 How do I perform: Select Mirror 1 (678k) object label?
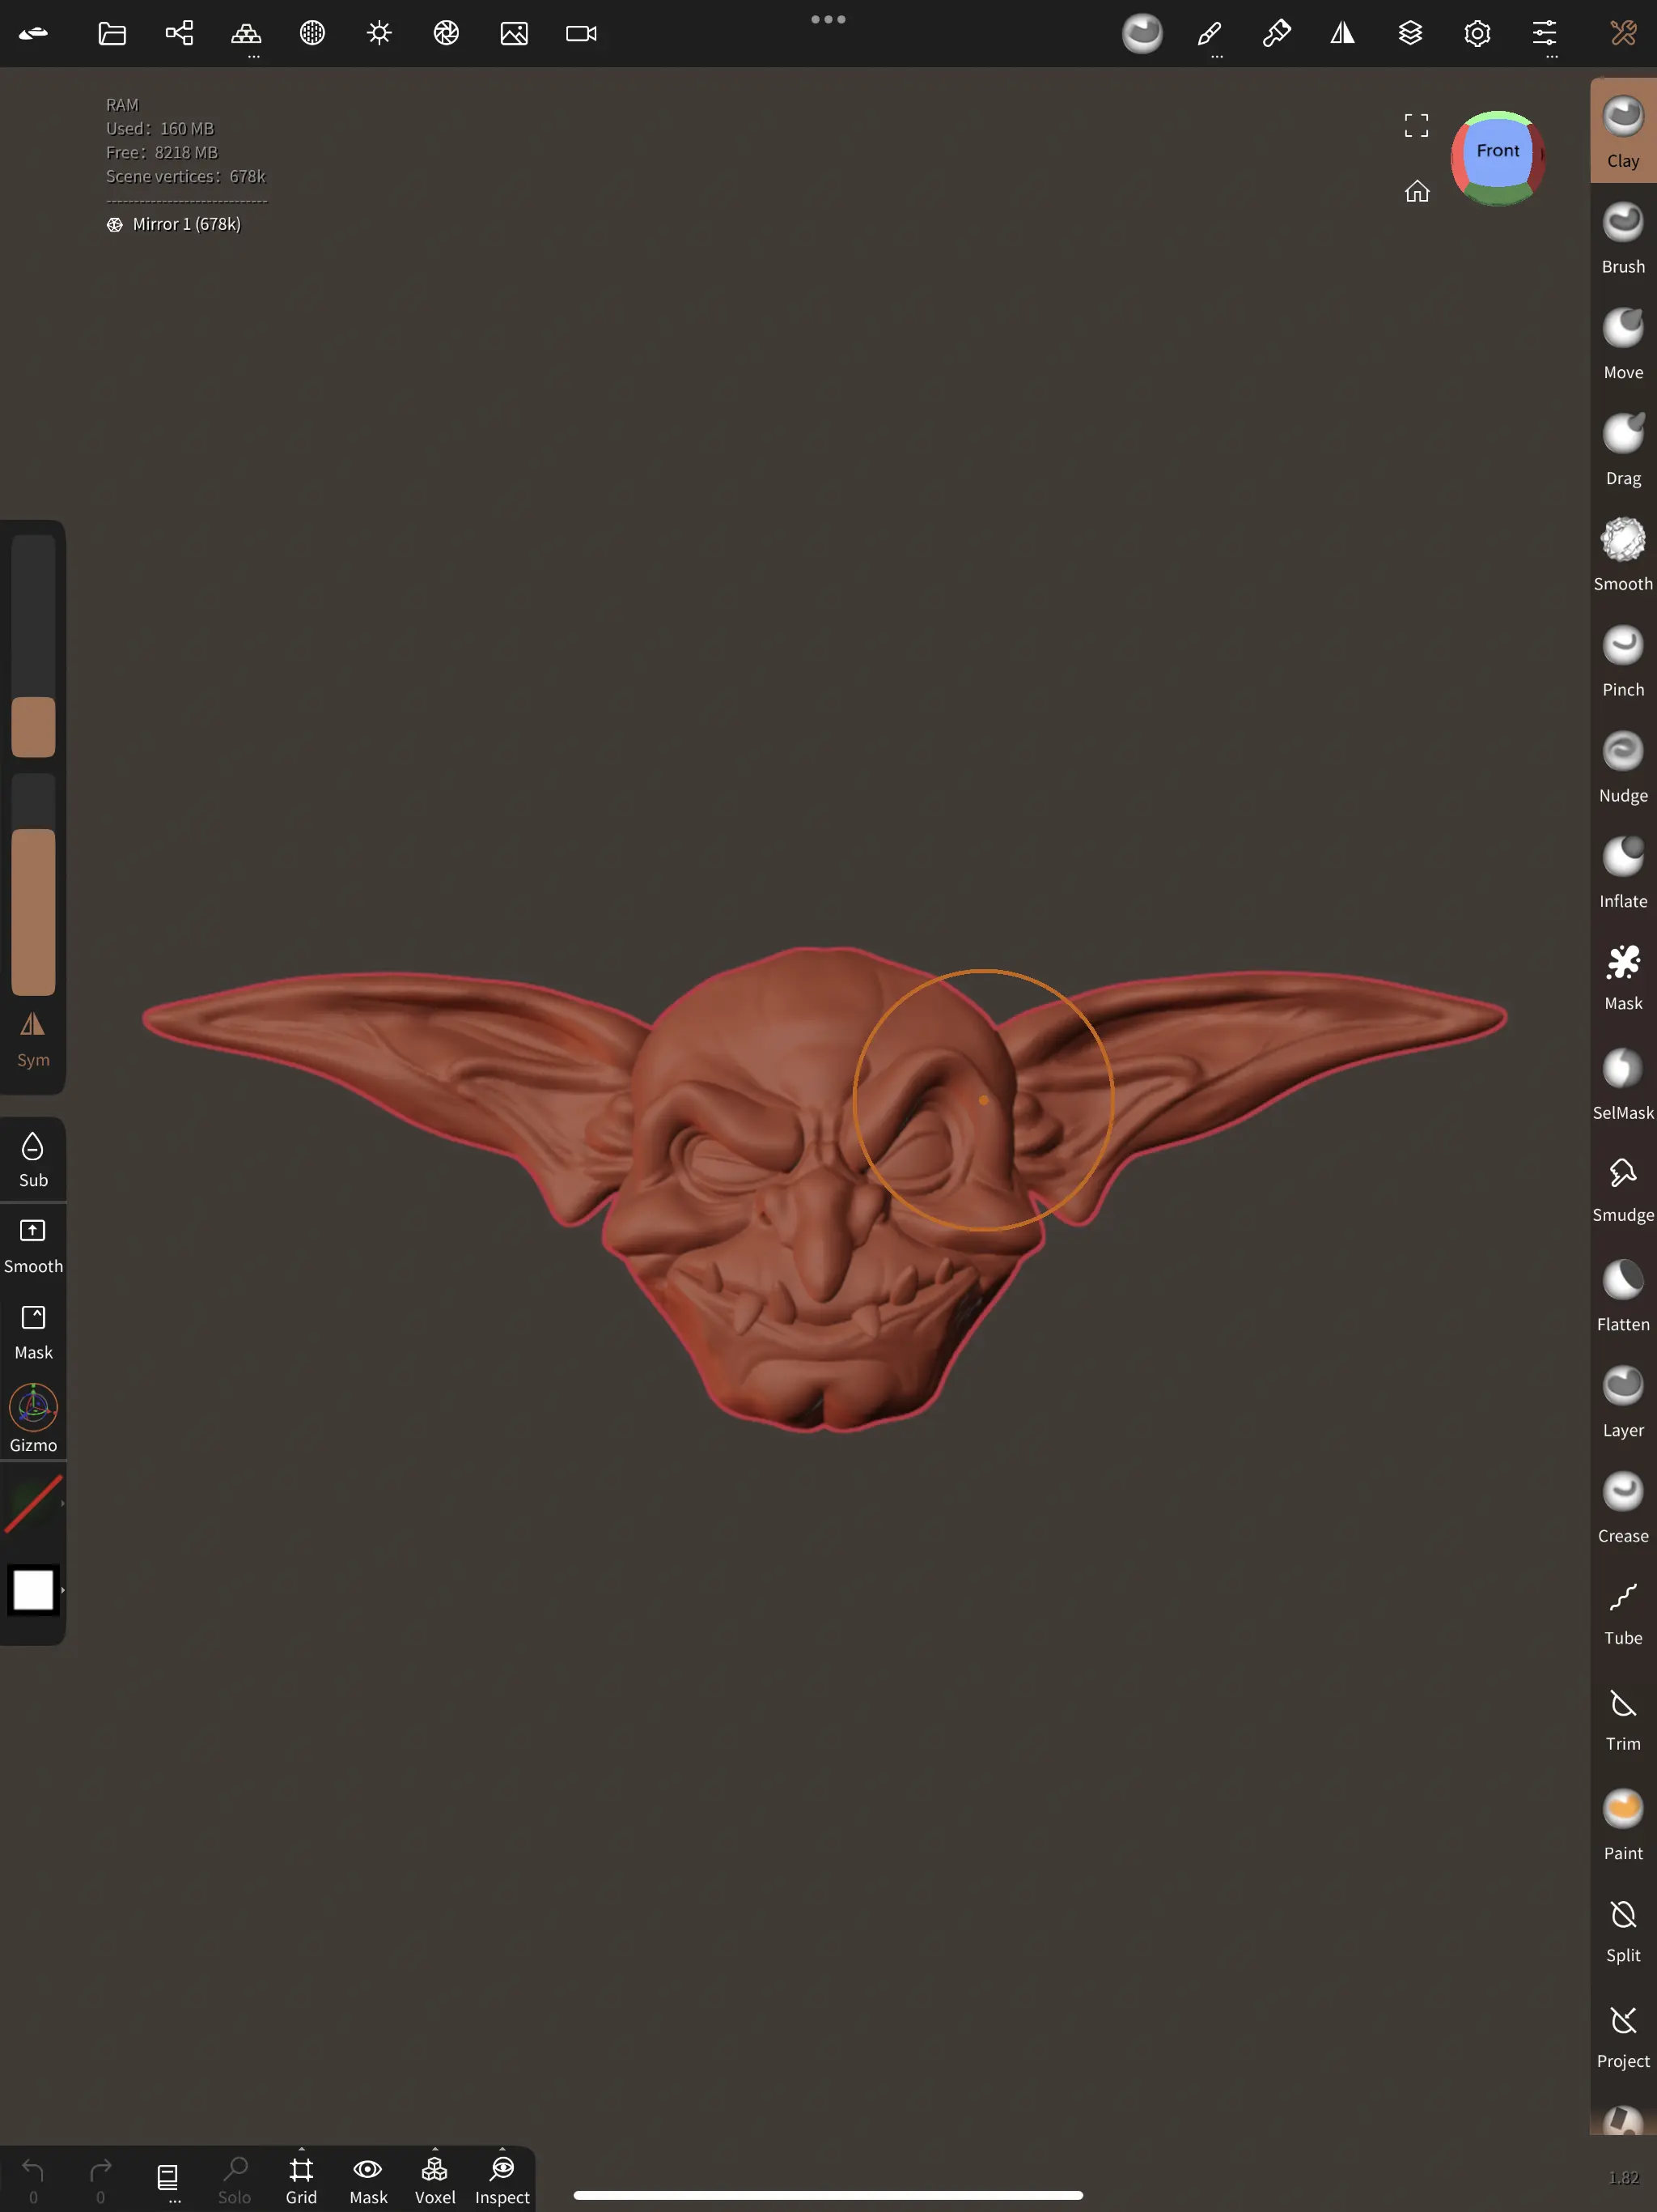[x=186, y=224]
